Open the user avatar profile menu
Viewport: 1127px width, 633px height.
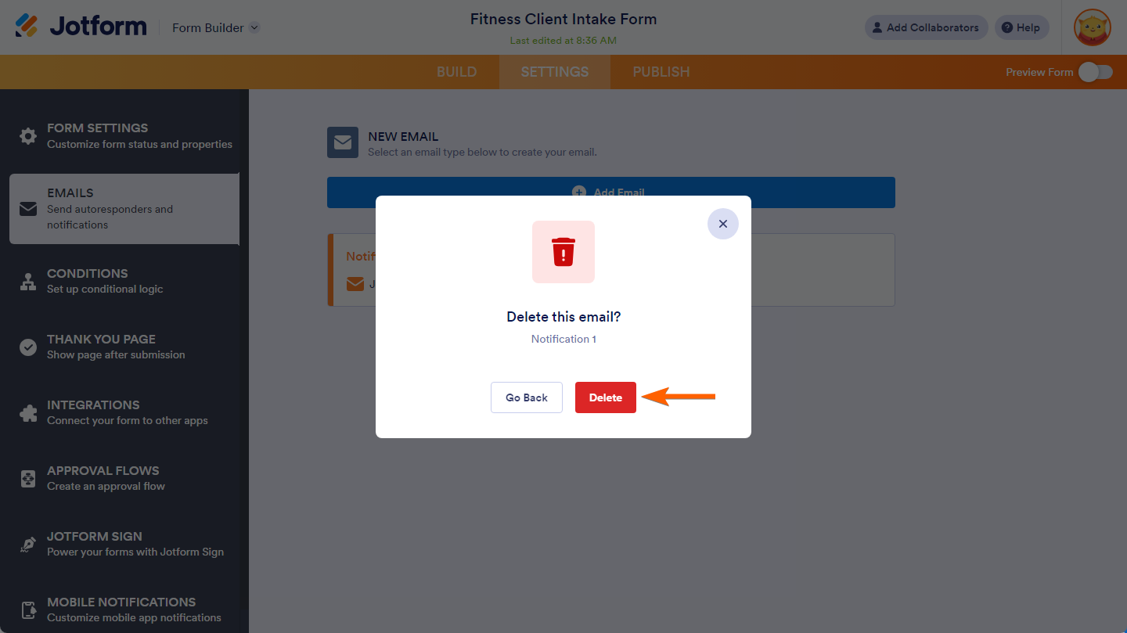click(1093, 27)
